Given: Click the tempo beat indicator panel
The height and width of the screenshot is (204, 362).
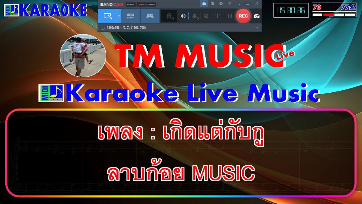Looking at the screenshot, I should [334, 10].
